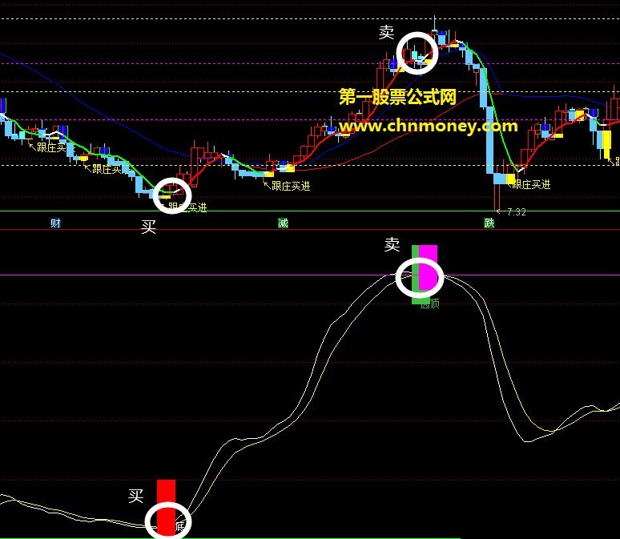Click 跟庄买进 label above the 减 marker

click(291, 186)
